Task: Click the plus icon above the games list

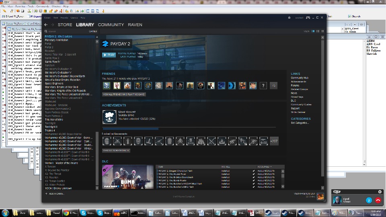Action: pyautogui.click(x=97, y=37)
